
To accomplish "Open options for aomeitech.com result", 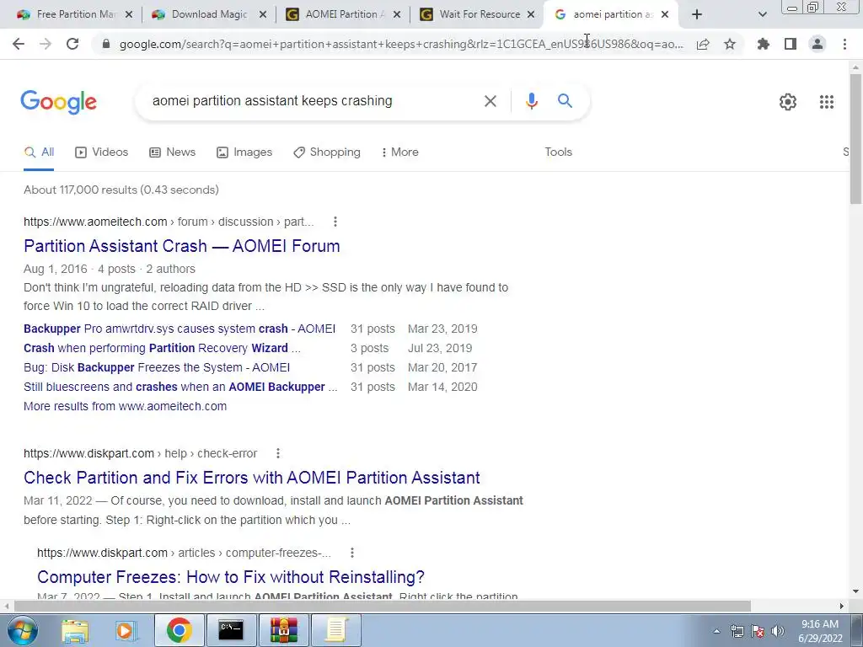I will tap(335, 222).
